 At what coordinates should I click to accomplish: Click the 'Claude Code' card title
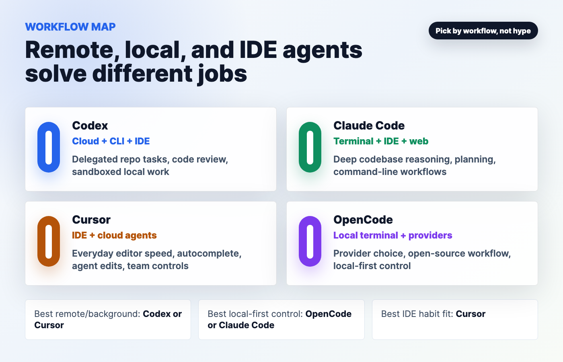point(369,125)
